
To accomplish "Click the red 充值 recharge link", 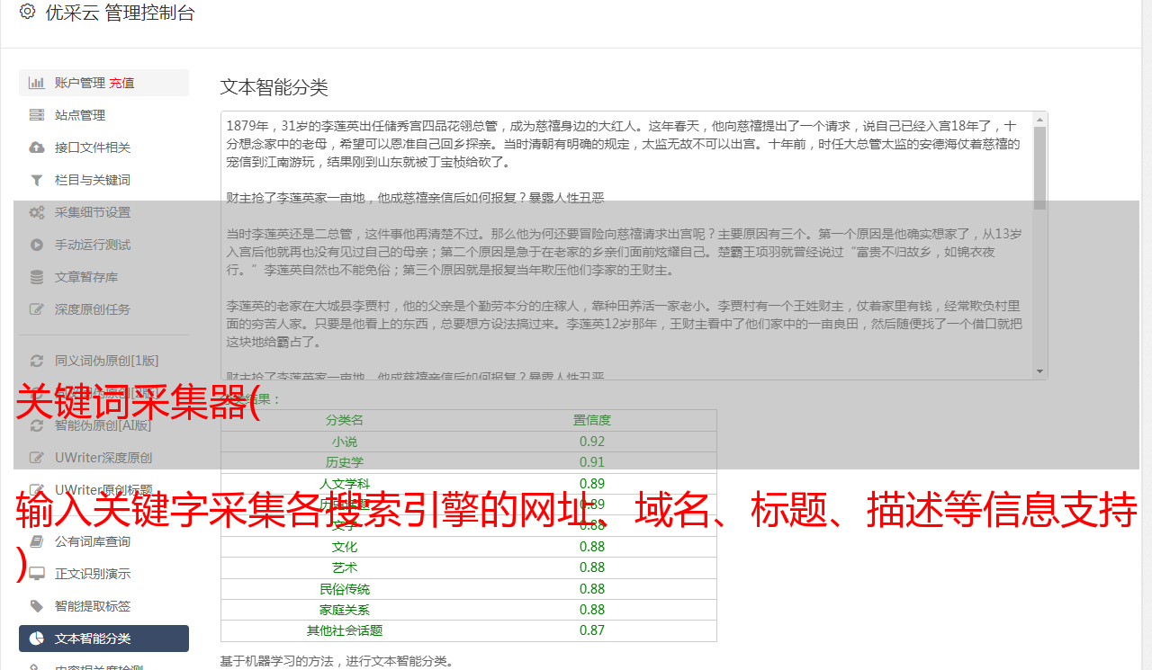I will pos(121,83).
